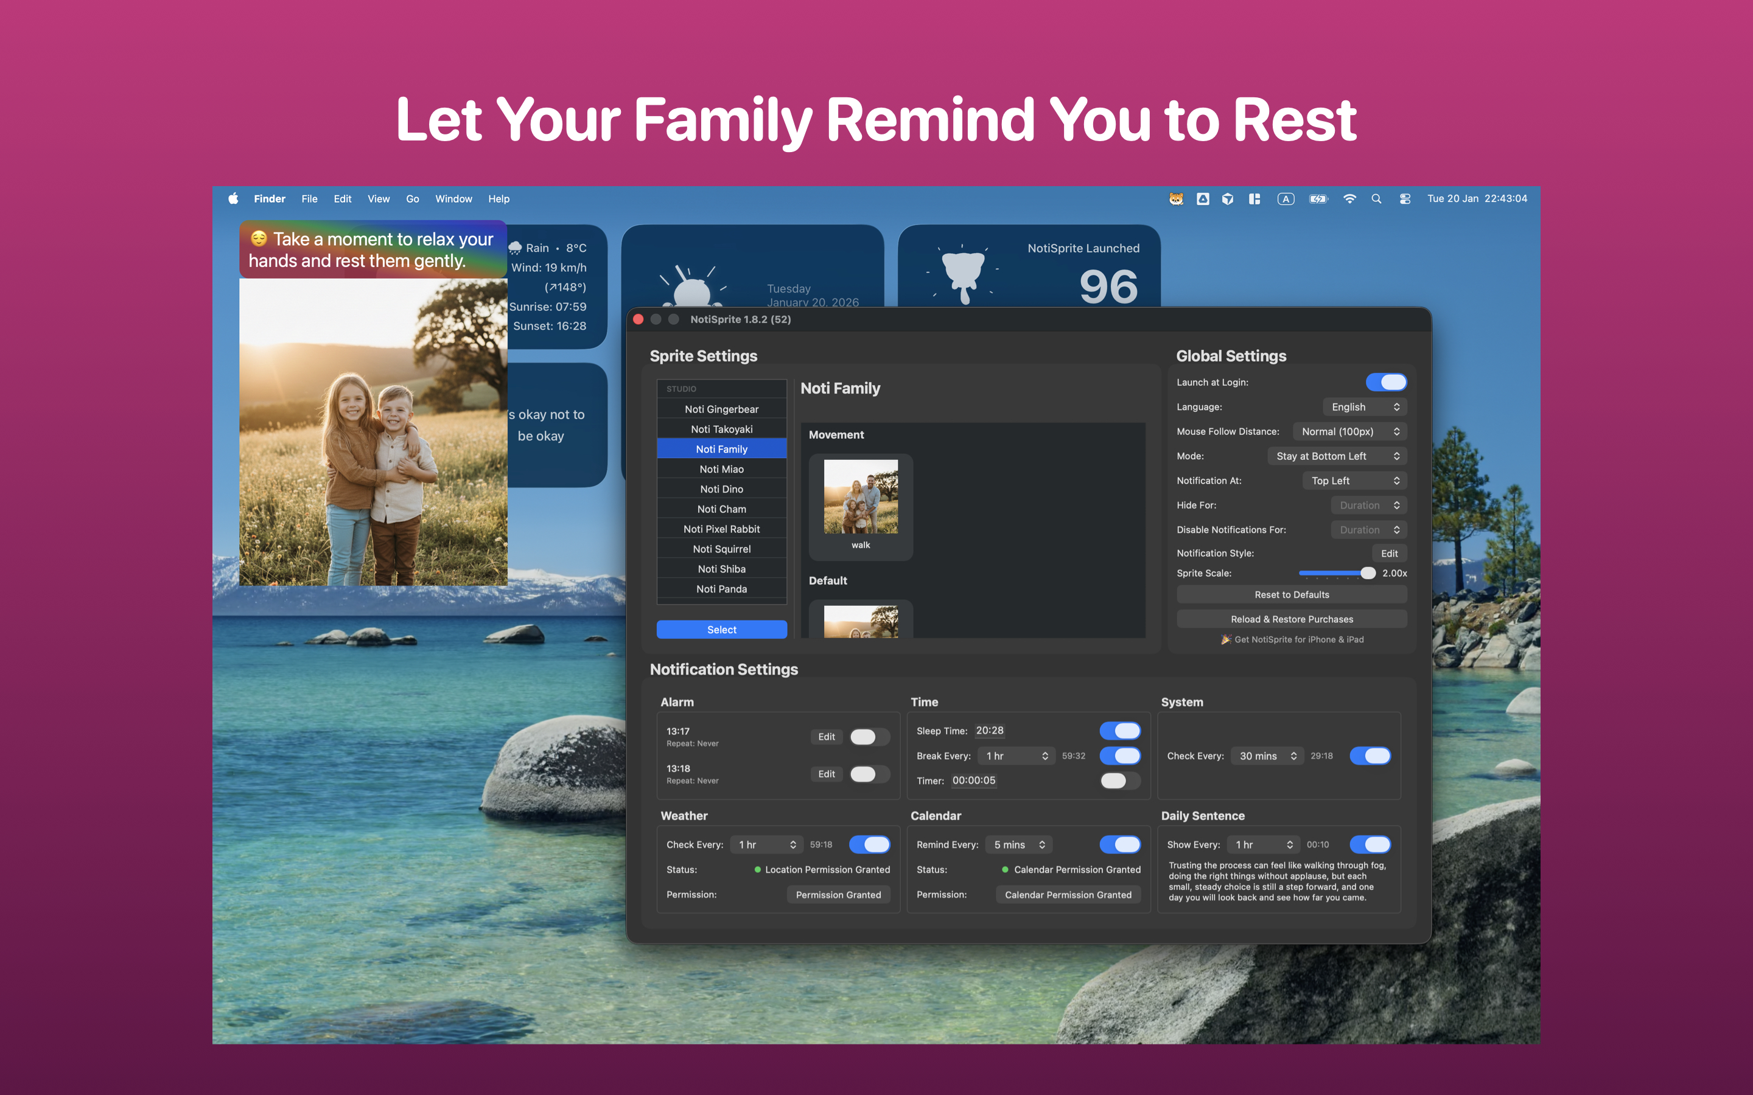Enable the Timer toggle
This screenshot has height=1095, width=1753.
click(x=1119, y=780)
